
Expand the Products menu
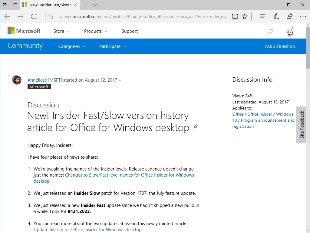(x=96, y=31)
